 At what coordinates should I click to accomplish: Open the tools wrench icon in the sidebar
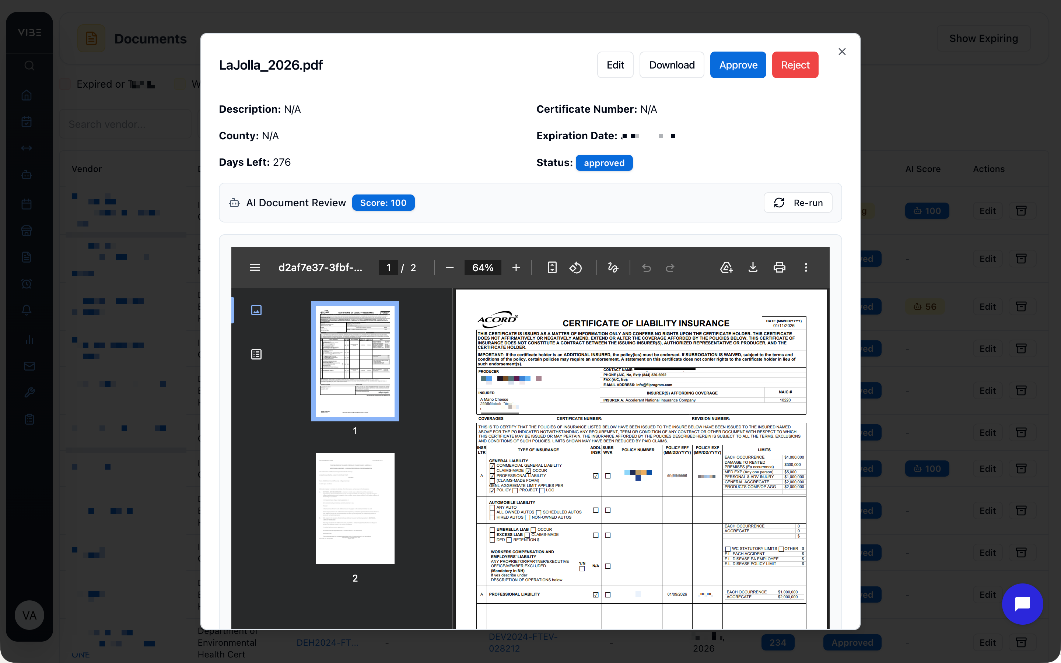29,392
